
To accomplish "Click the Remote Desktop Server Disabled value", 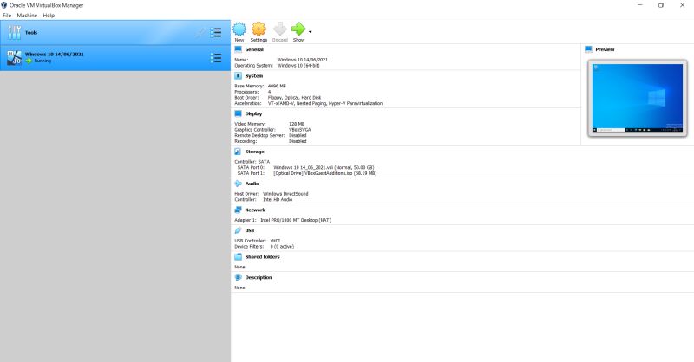I will click(x=298, y=136).
